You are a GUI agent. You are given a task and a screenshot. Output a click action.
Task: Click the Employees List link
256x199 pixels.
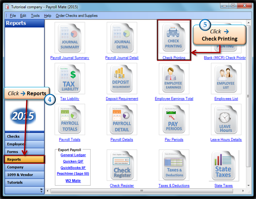[x=226, y=99]
